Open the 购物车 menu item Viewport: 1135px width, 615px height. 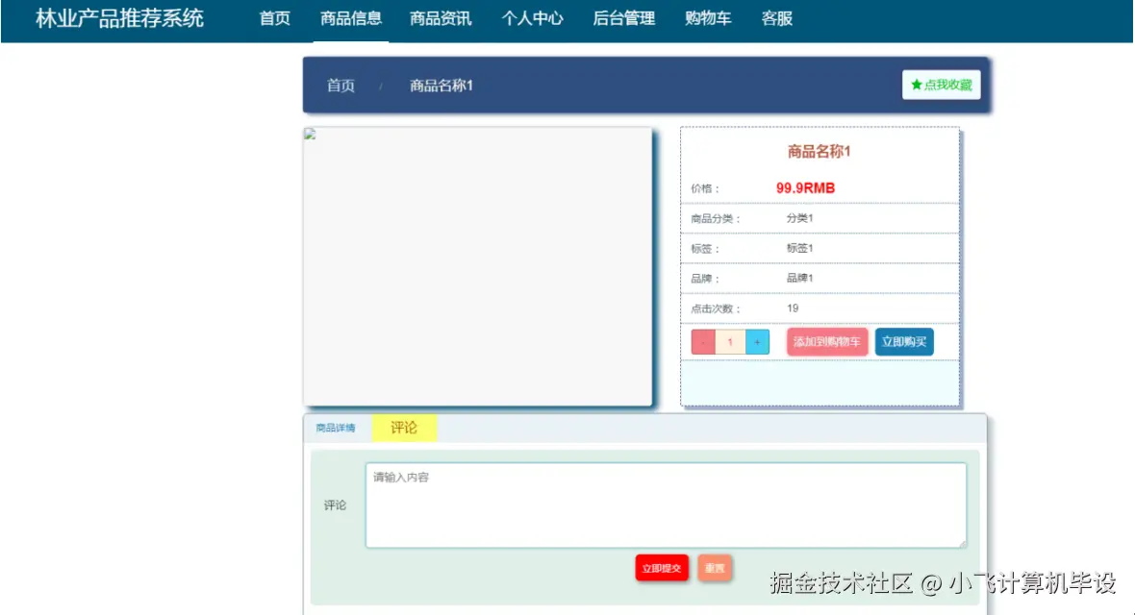[708, 19]
